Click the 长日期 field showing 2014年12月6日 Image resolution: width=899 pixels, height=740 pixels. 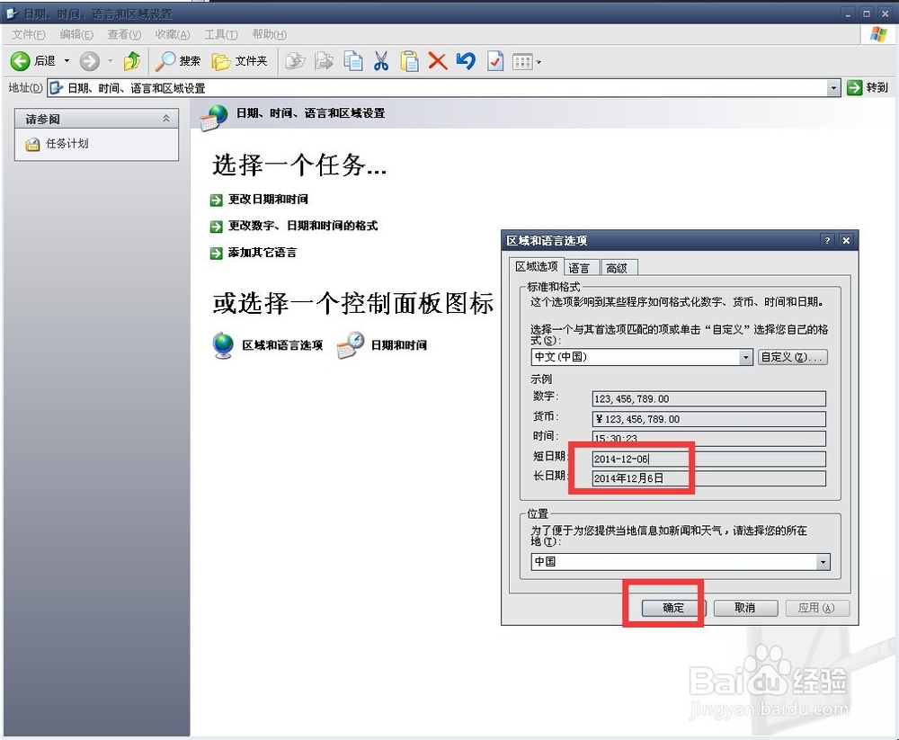[708, 478]
